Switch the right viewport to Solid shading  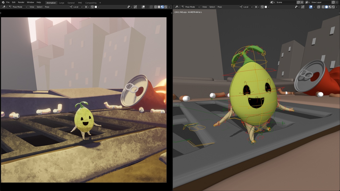[326, 7]
